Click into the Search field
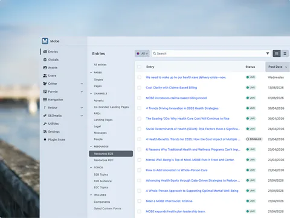 coord(211,53)
